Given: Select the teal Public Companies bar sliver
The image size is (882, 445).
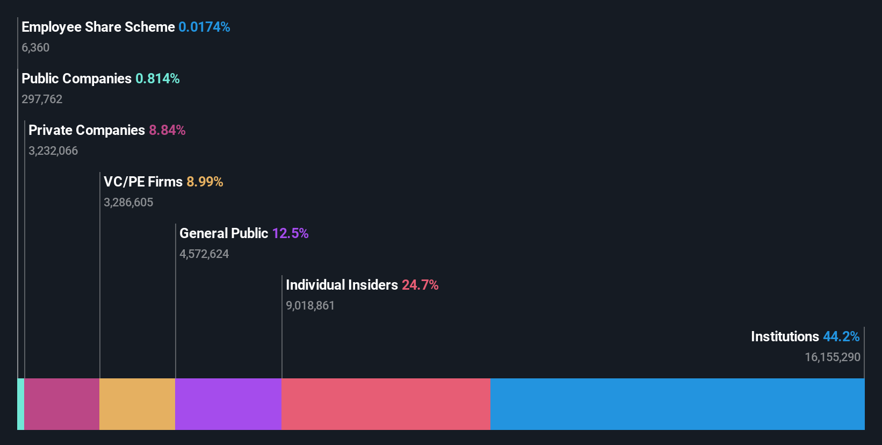Looking at the screenshot, I should [x=21, y=404].
